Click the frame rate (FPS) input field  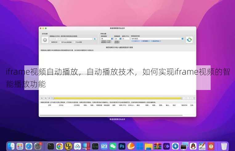click(126, 39)
